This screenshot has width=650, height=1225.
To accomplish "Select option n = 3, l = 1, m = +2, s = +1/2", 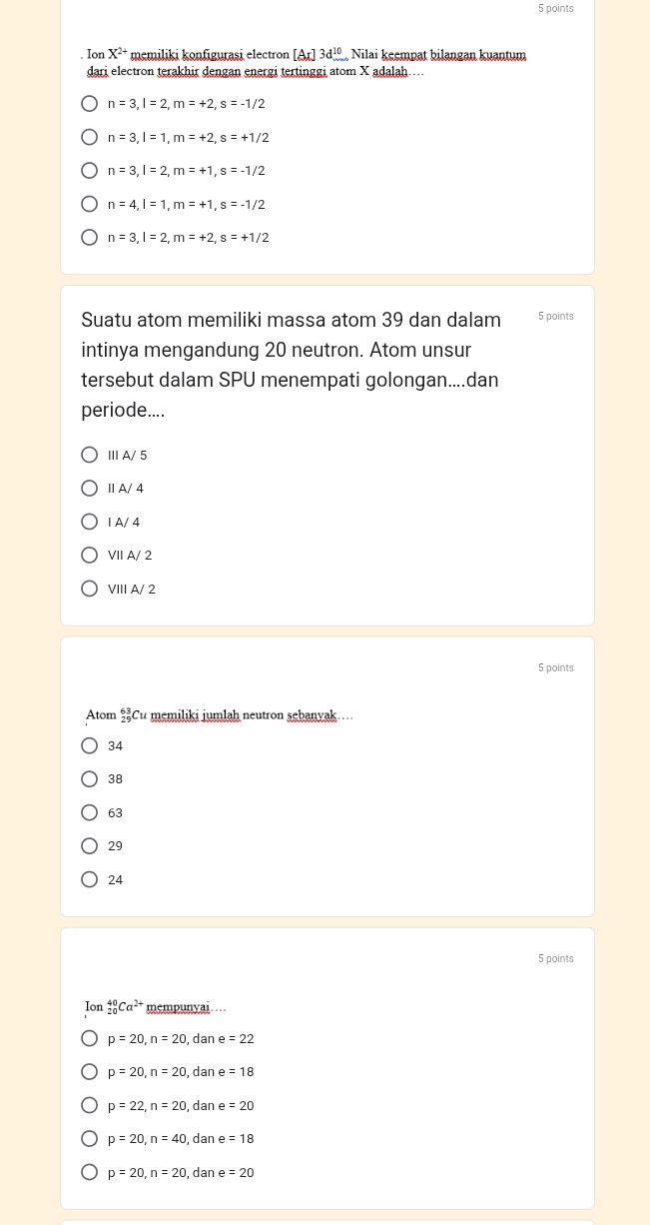I will [x=89, y=137].
